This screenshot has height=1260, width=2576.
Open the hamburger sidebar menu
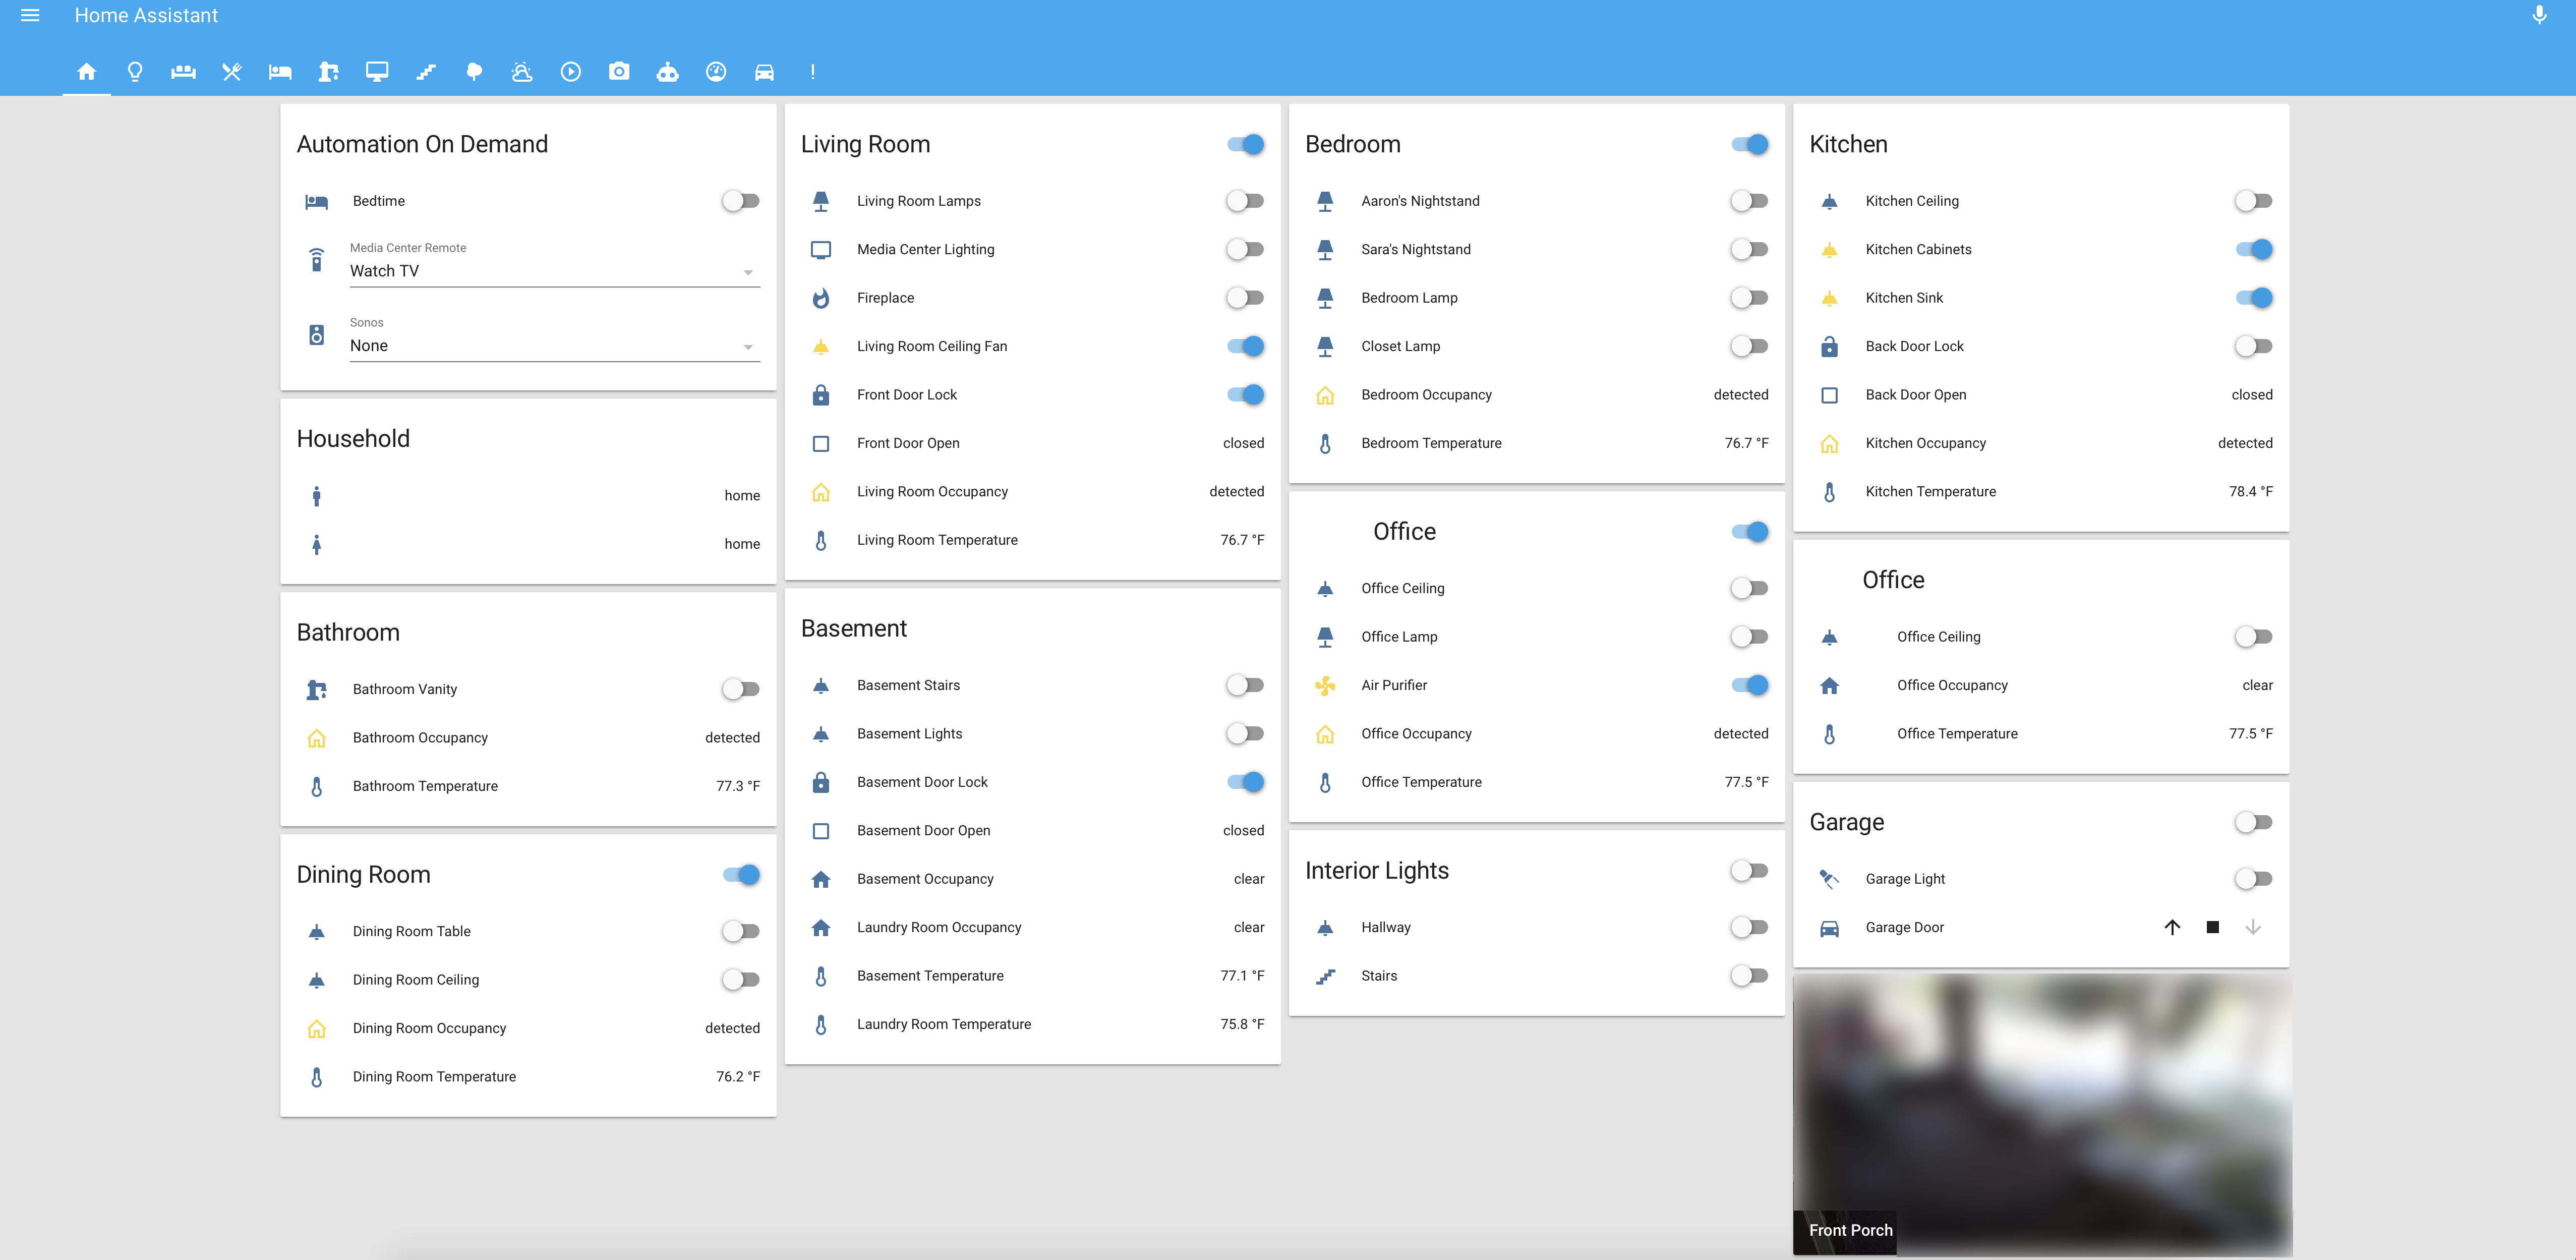coord(30,15)
